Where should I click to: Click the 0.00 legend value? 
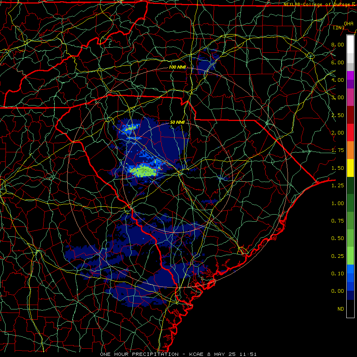(338, 291)
